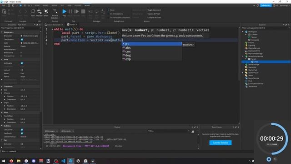The image size is (291, 164).
Task: Click the Play button in the Test group
Action: 64,11
